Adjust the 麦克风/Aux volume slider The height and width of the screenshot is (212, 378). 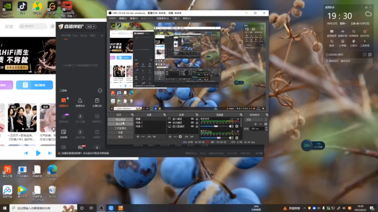(x=213, y=138)
